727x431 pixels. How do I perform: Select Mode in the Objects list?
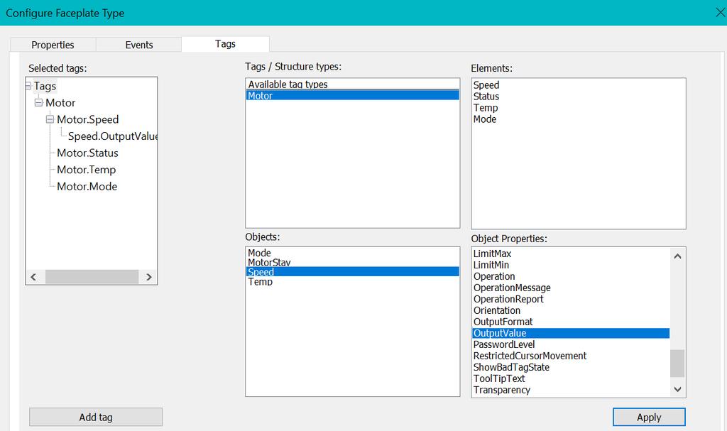[x=259, y=253]
